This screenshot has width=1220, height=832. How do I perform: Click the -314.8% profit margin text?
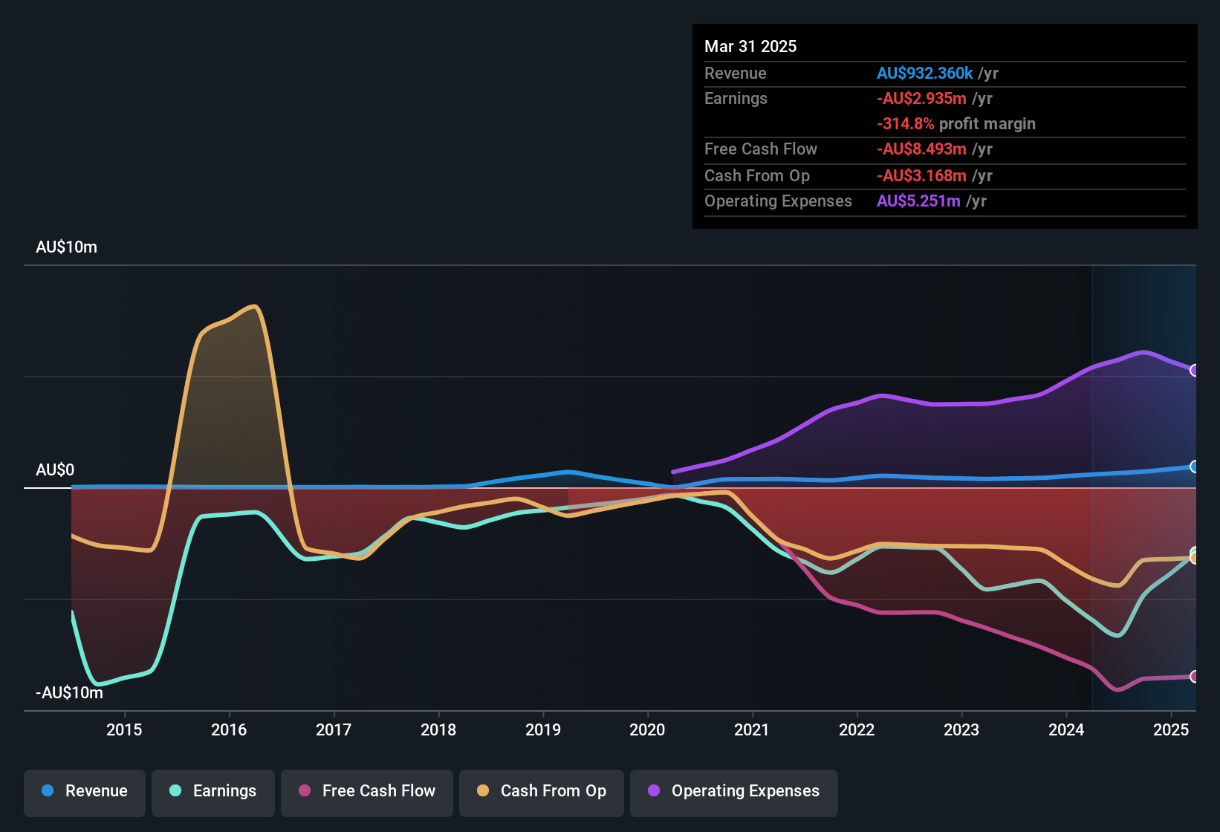(x=956, y=123)
